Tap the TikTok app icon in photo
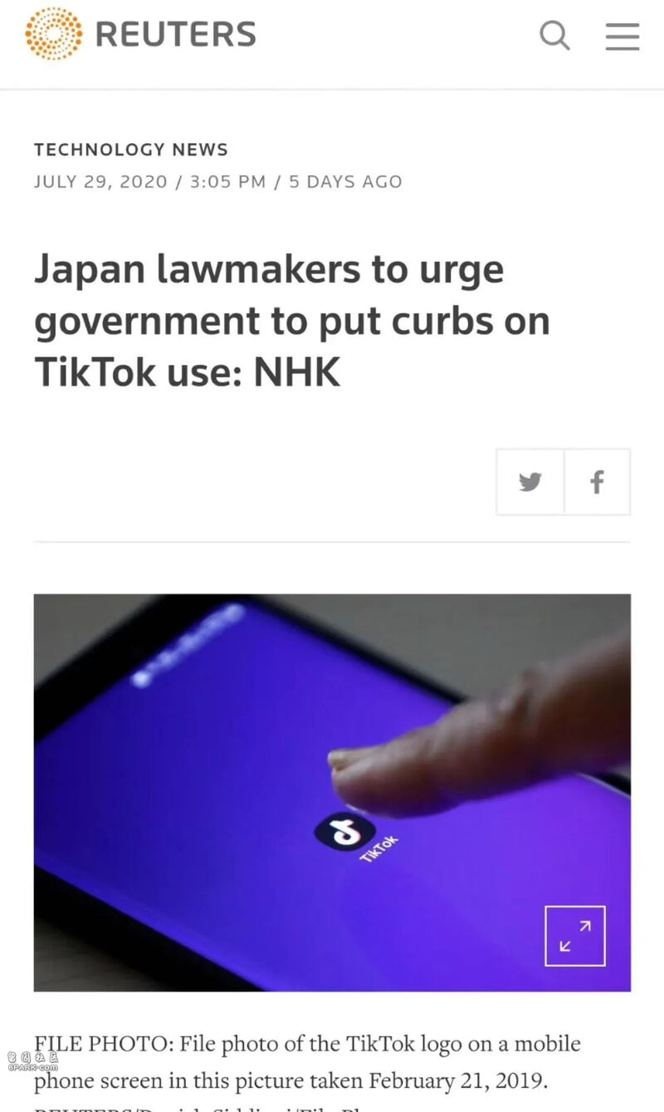664x1112 pixels. coord(344,831)
